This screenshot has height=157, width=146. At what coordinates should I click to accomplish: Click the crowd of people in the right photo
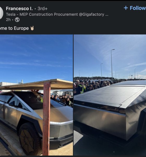coord(92,86)
